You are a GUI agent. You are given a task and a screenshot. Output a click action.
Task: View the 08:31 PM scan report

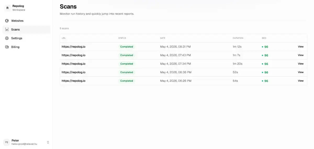click(301, 47)
